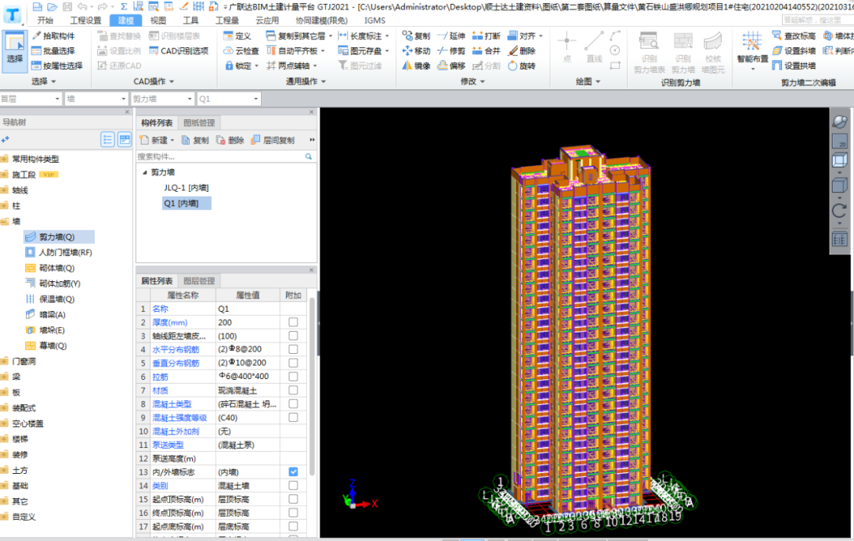The width and height of the screenshot is (854, 541).
Task: Click the 云检查 cloud check tool
Action: (x=241, y=51)
